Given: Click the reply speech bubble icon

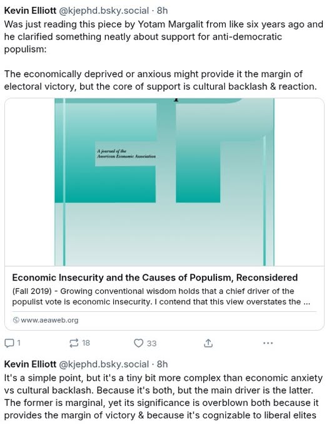Looking at the screenshot, I should click(9, 343).
